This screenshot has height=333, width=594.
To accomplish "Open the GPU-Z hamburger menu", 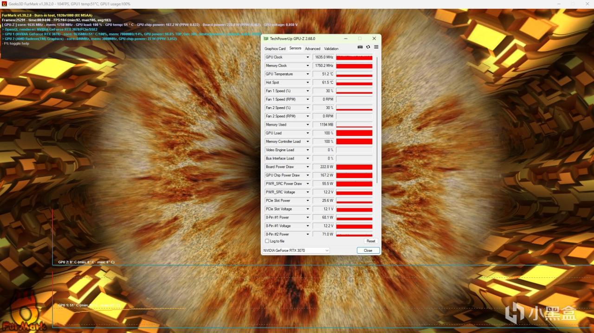I will [x=376, y=47].
